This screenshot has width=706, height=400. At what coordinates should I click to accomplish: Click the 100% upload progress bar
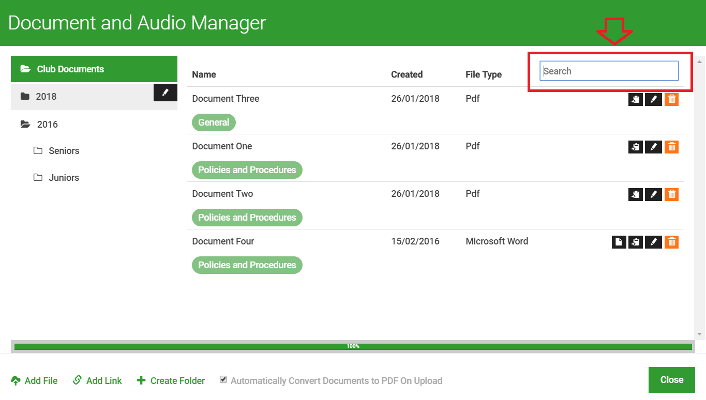coord(353,346)
